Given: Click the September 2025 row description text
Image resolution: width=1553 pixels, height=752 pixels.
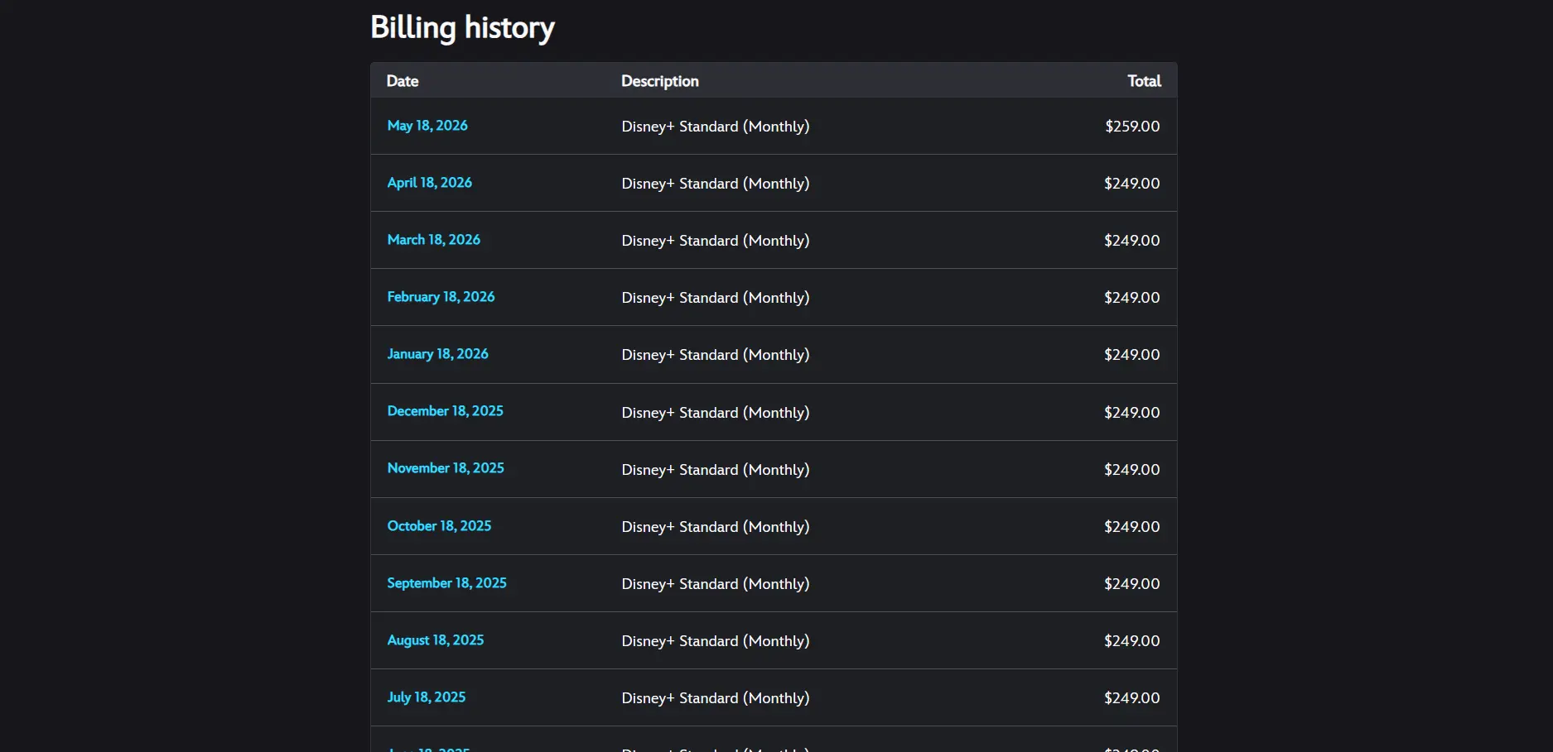Looking at the screenshot, I should [716, 584].
